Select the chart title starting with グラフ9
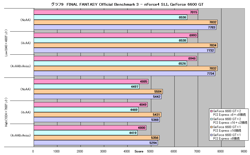The width and height of the screenshot is (250, 155). [127, 4]
